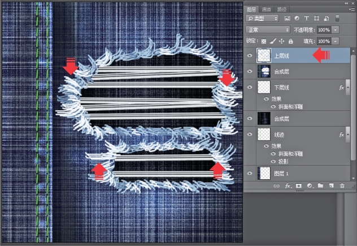This screenshot has width=357, height=246.
Task: Select the 下层线 layer name
Action: point(282,88)
